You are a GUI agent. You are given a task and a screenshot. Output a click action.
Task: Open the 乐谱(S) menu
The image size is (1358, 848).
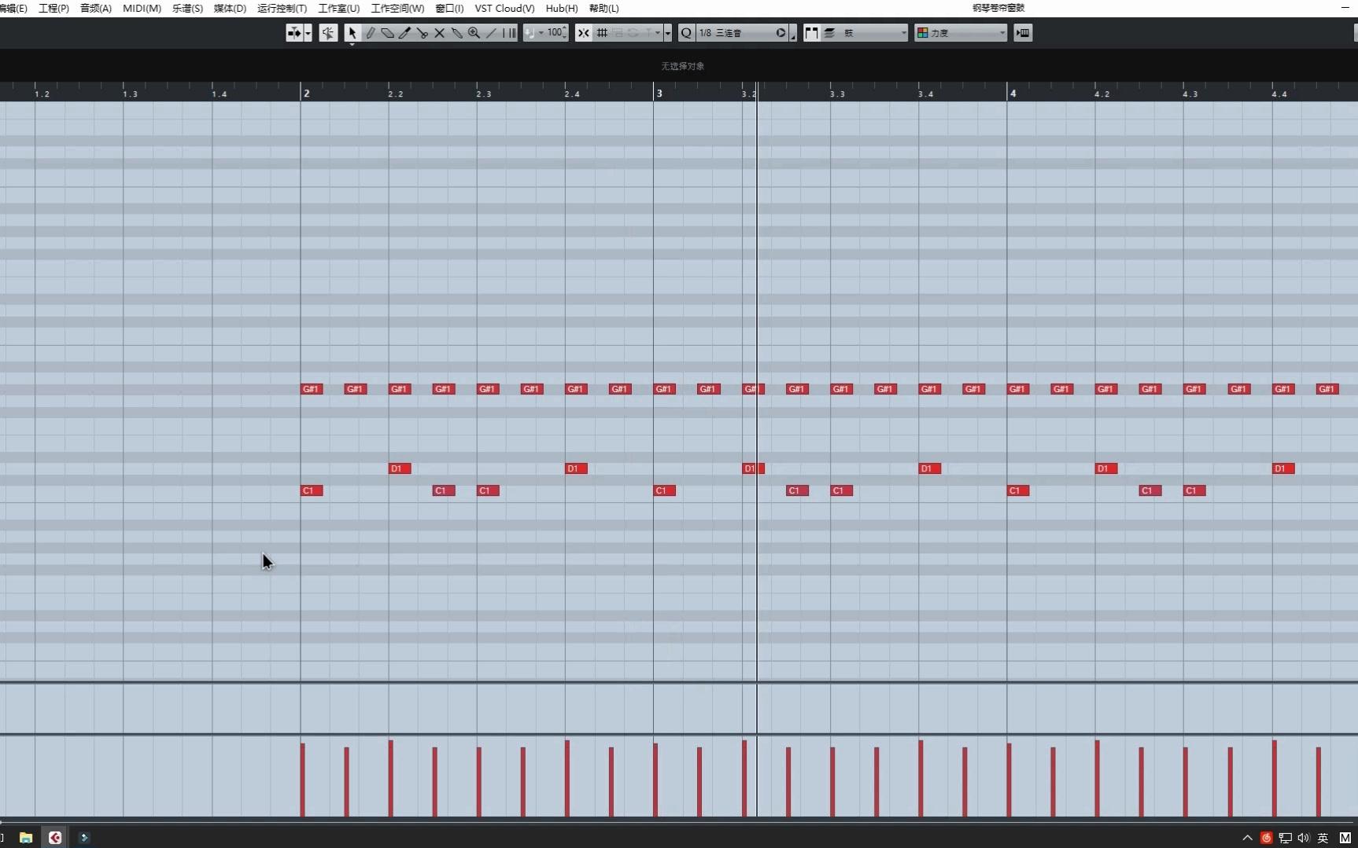[187, 9]
